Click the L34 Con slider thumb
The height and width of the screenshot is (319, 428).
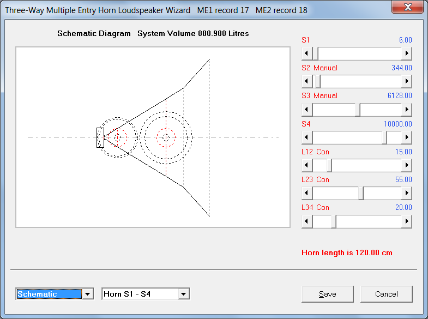334,221
